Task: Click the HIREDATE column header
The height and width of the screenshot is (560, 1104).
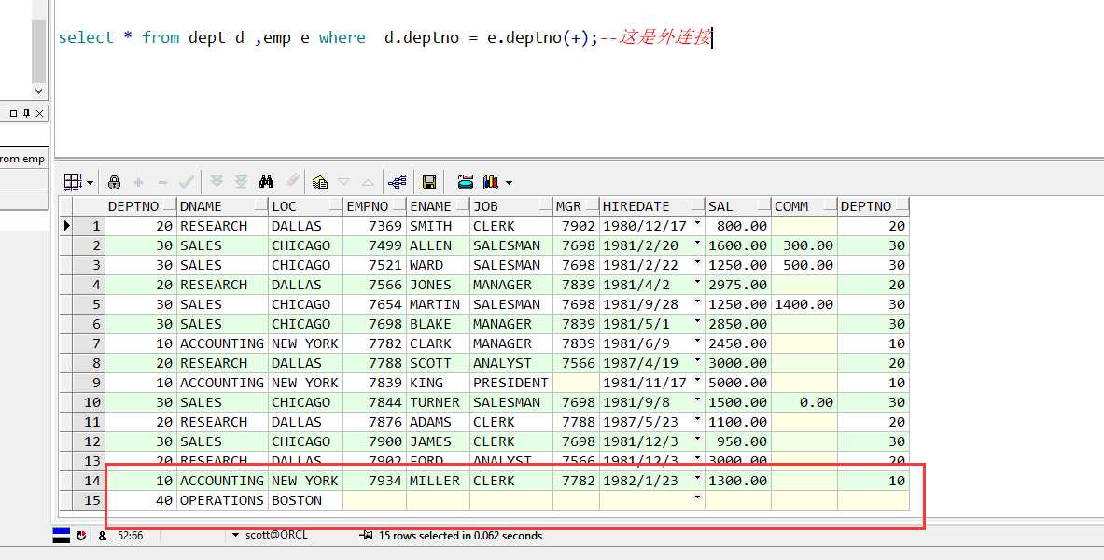Action: 652,206
